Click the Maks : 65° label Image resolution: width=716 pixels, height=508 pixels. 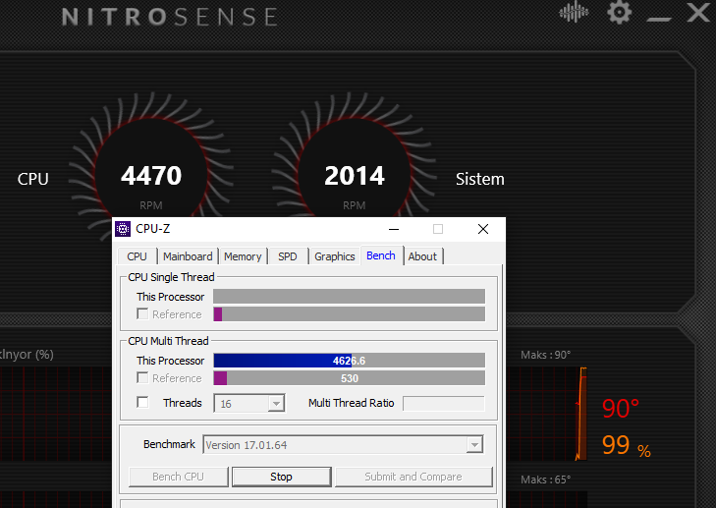point(546,480)
